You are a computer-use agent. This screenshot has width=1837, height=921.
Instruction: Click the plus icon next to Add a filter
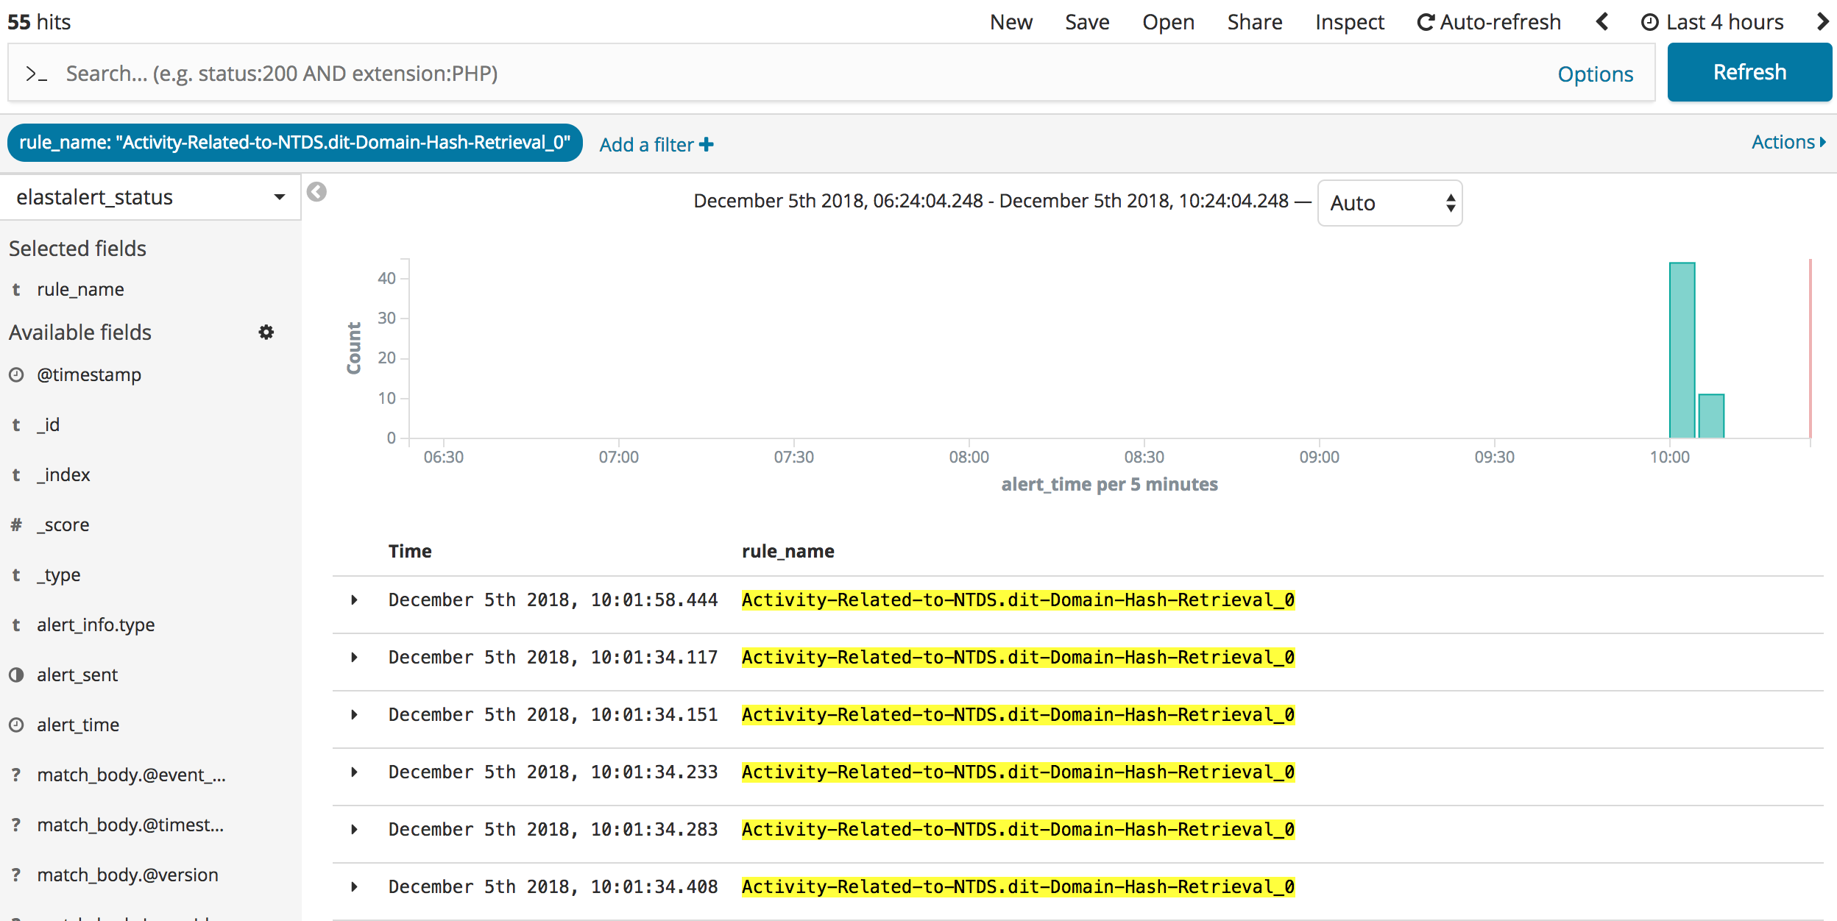click(705, 144)
